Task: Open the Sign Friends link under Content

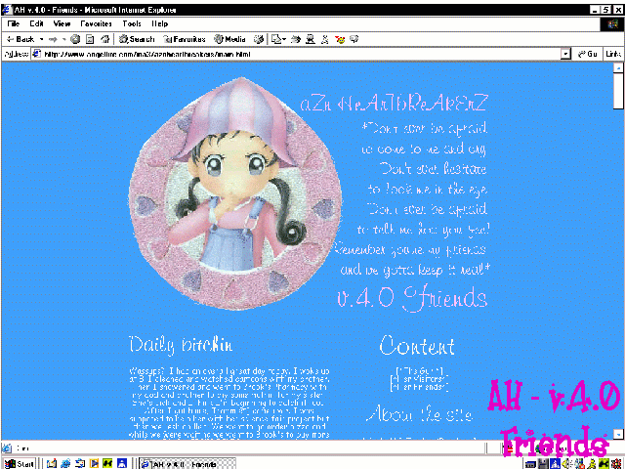Action: click(x=419, y=387)
